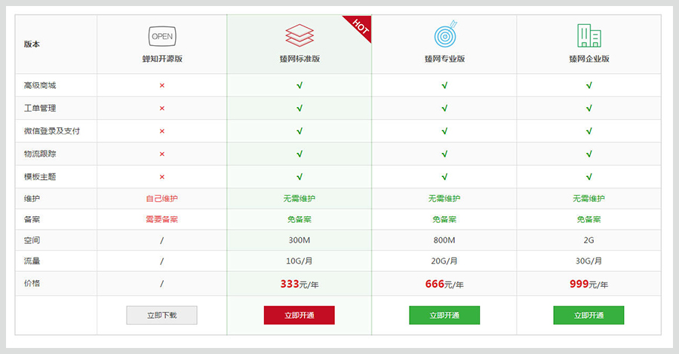Click 臻网企业版 checkmark in 工单管理 row
The height and width of the screenshot is (354, 679).
[x=589, y=108]
